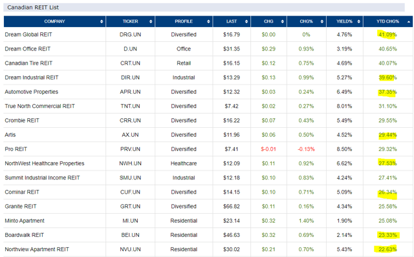Viewport: 414px width, 257px height.
Task: Select the COMPANY header label
Action: [x=54, y=21]
